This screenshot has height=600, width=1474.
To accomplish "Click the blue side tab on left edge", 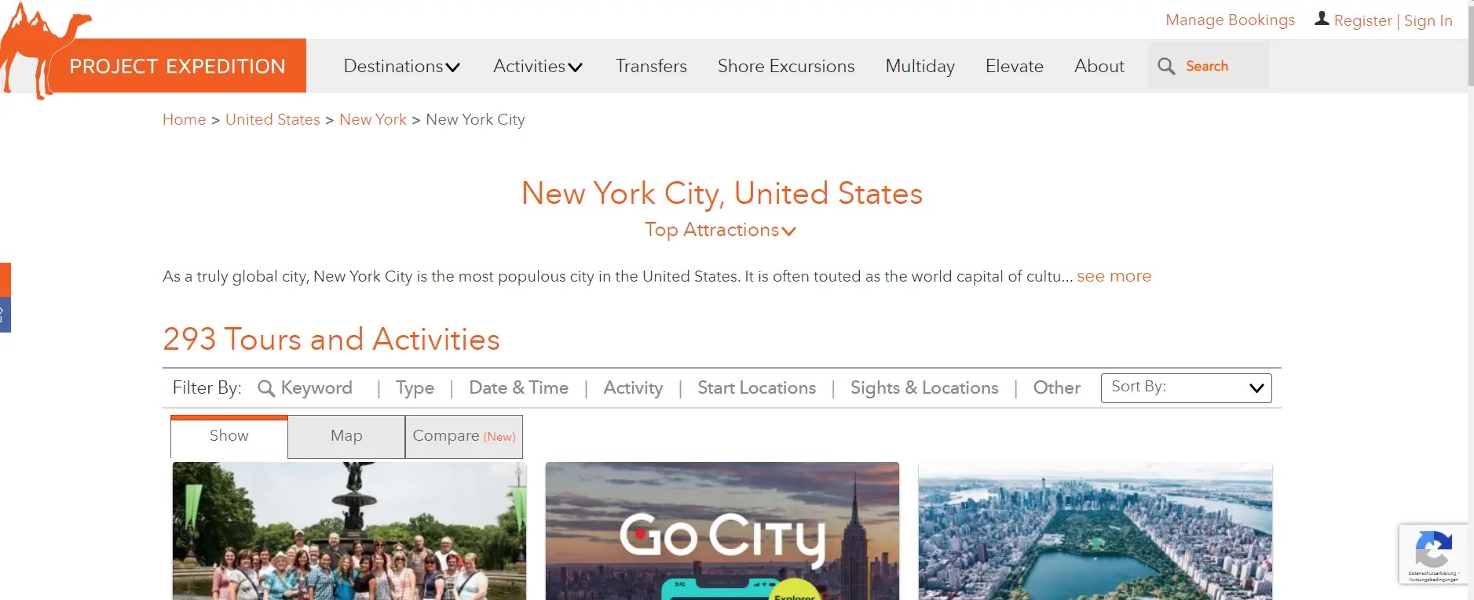I will (5, 315).
